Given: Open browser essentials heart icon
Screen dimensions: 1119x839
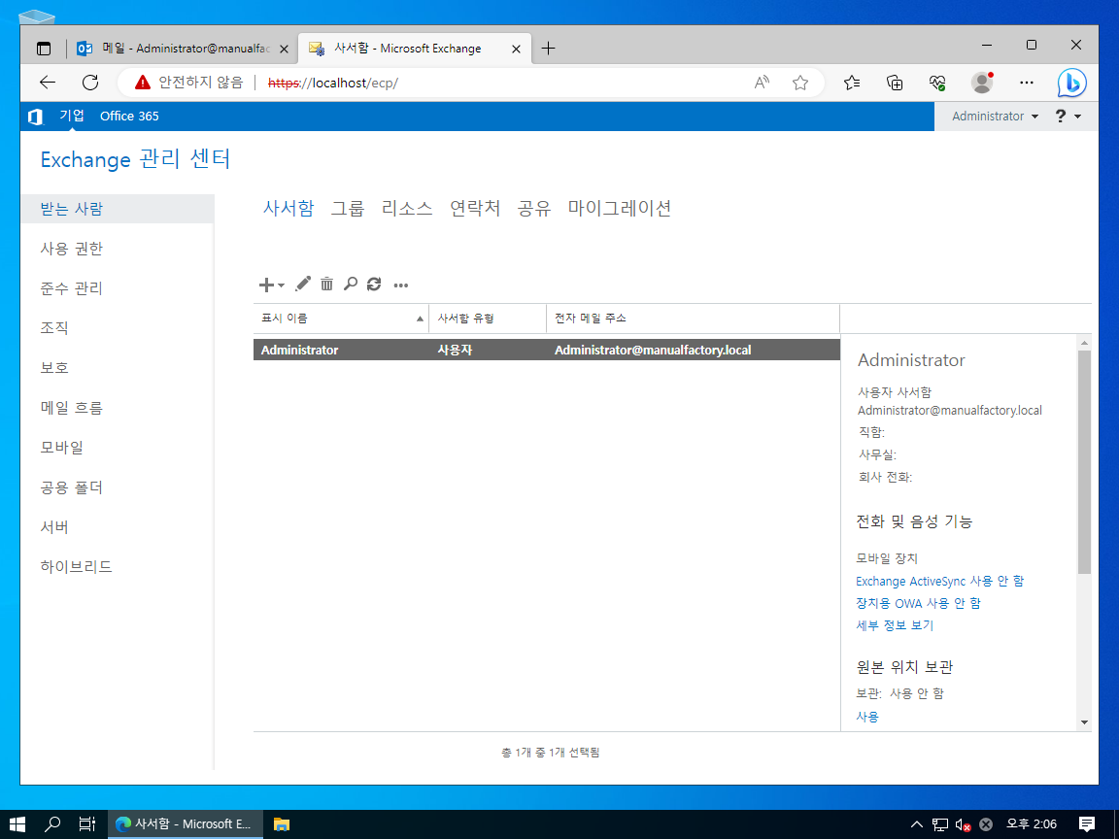Looking at the screenshot, I should click(937, 83).
